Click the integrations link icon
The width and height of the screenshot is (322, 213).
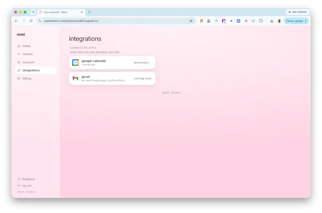pos(19,70)
